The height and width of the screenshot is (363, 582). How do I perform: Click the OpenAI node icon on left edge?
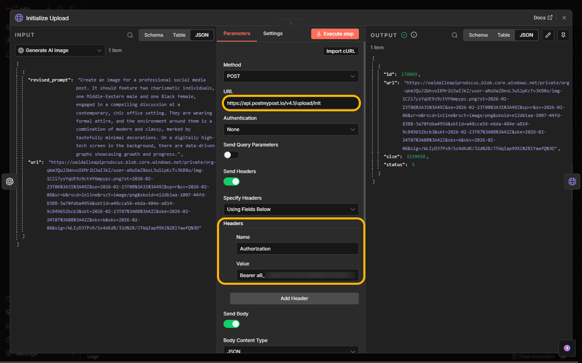10,181
